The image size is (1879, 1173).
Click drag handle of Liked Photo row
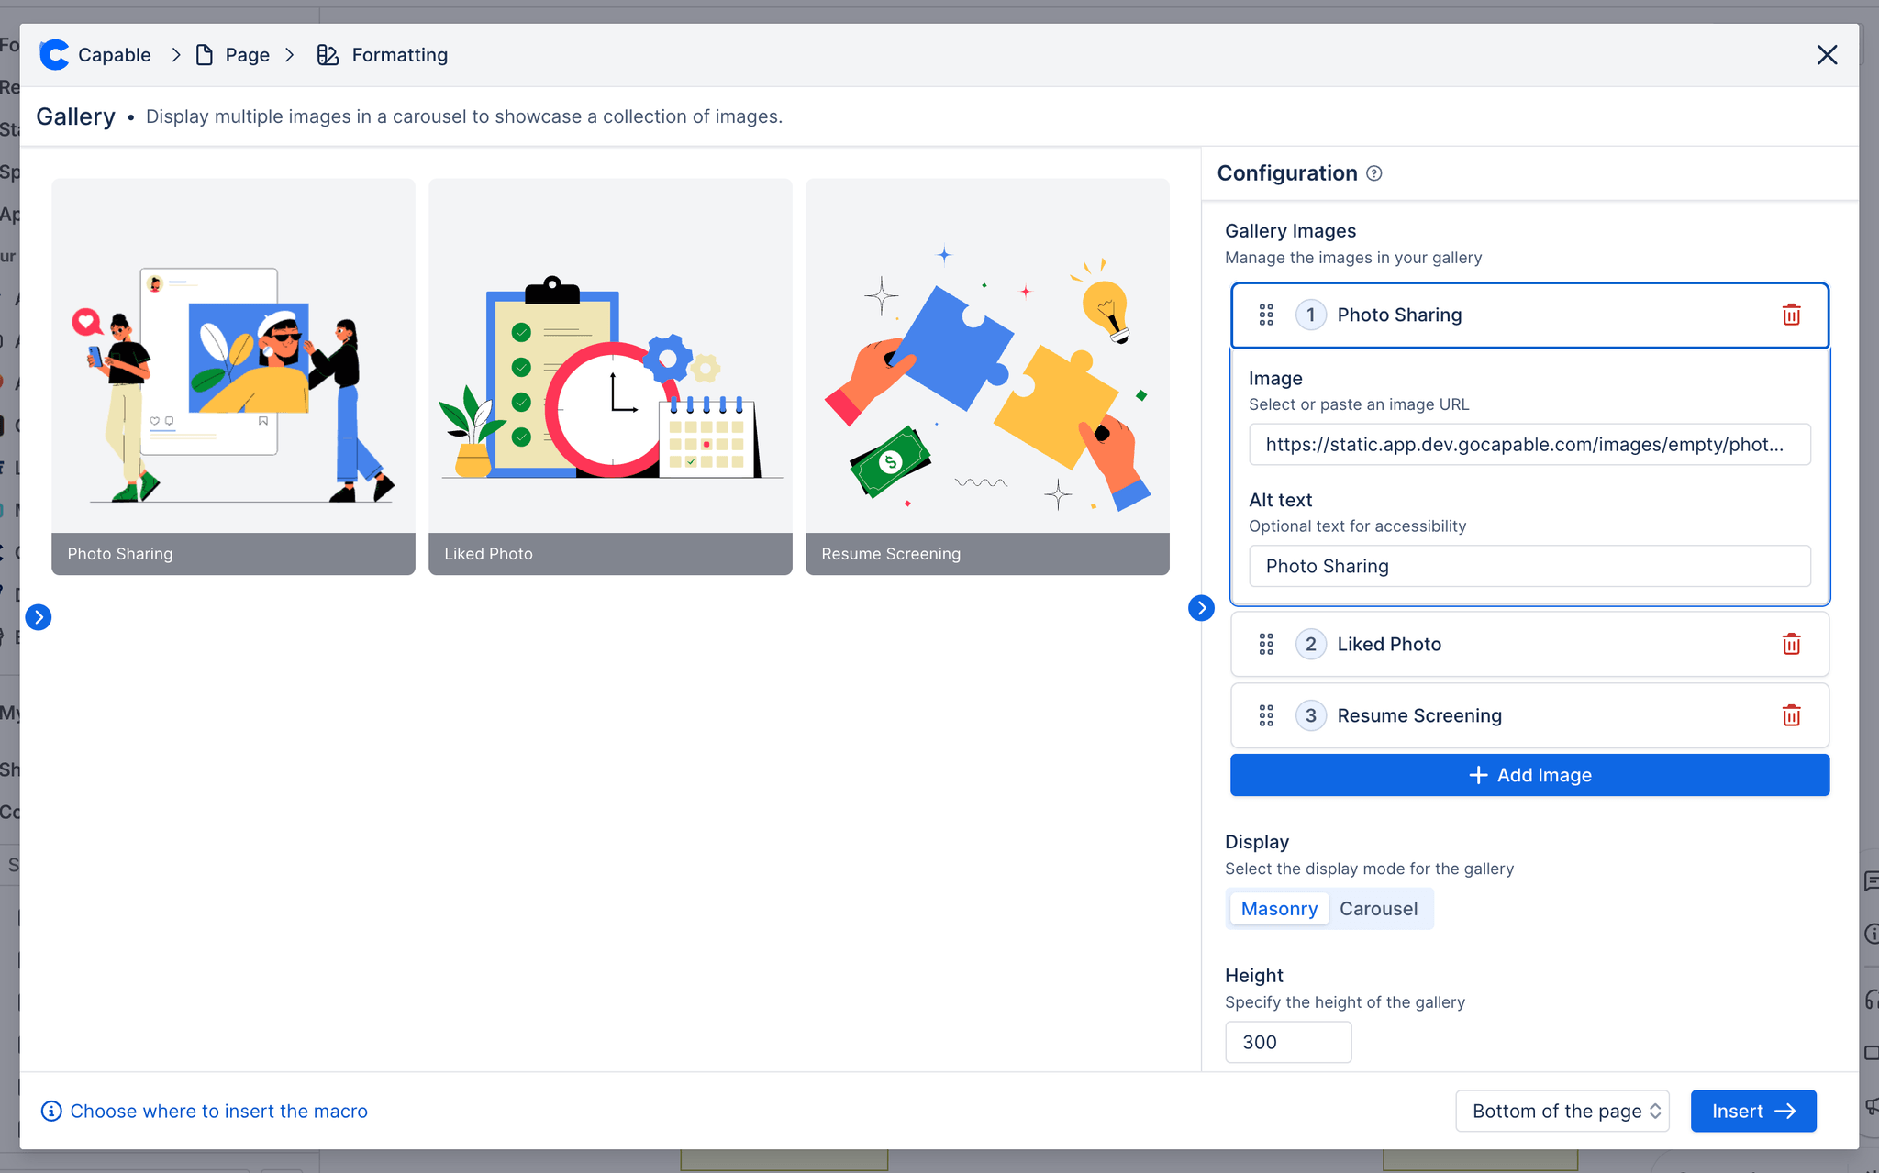pyautogui.click(x=1266, y=644)
